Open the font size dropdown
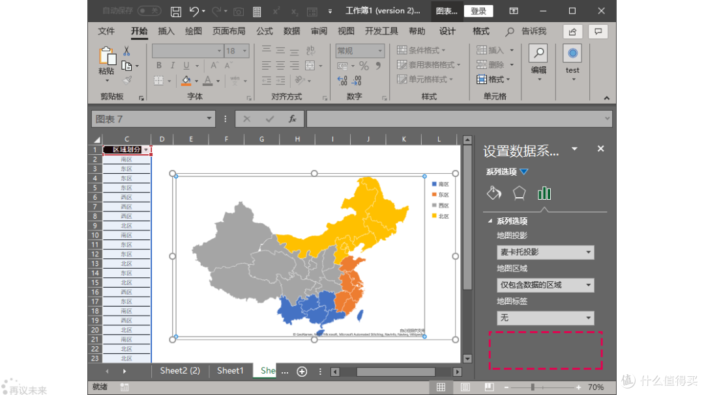Image resolution: width=704 pixels, height=395 pixels. (244, 51)
